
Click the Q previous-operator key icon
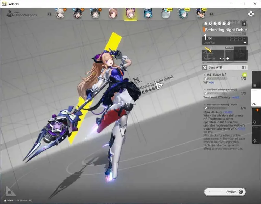[x=49, y=14]
